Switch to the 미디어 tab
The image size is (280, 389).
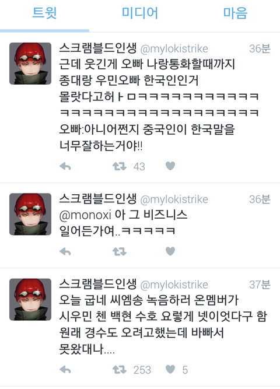pyautogui.click(x=140, y=13)
